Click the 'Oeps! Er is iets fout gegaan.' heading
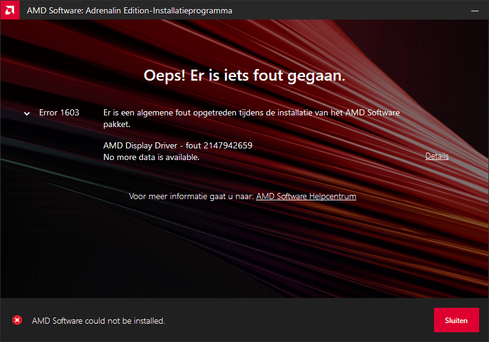The width and height of the screenshot is (489, 342). pyautogui.click(x=244, y=76)
